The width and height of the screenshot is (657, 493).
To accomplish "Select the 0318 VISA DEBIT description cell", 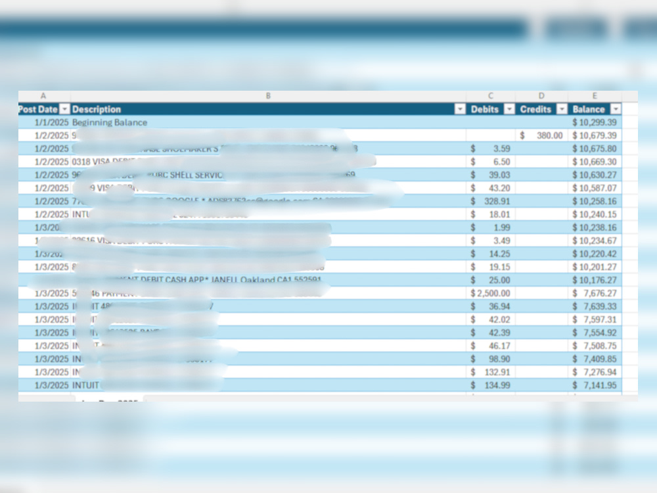I will click(268, 162).
